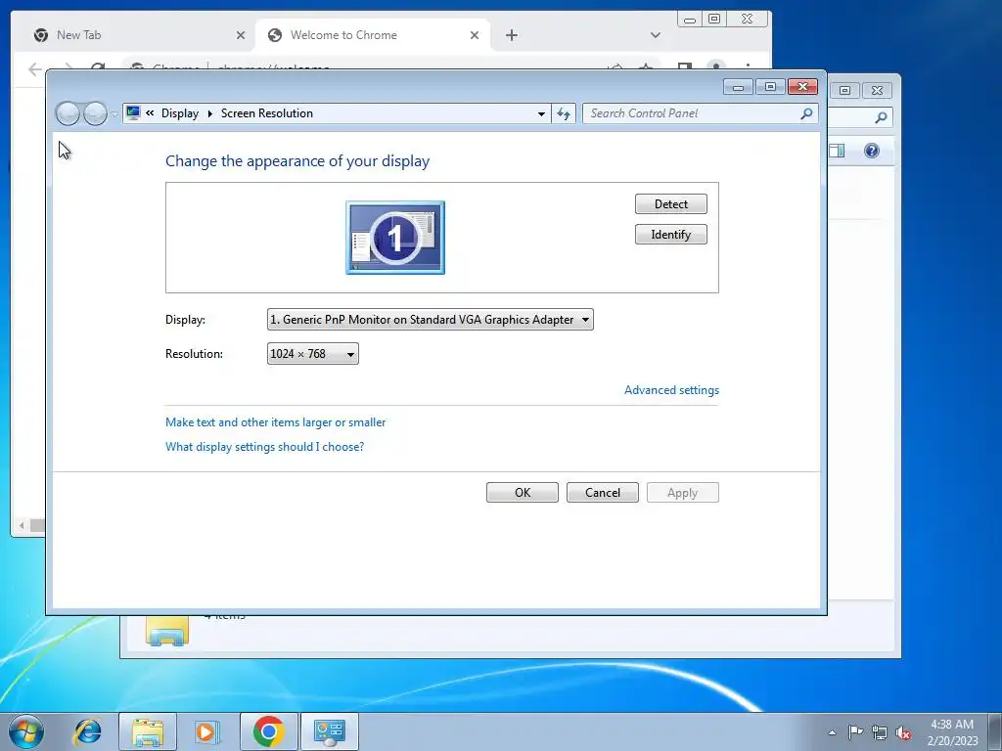Click Display in the breadcrumb path
This screenshot has height=751, width=1002.
180,113
